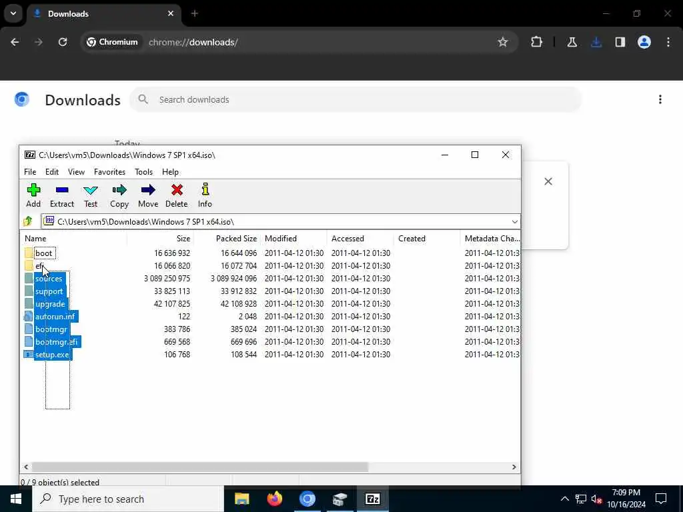Go up one folder level in 7-Zip
683x512 pixels.
[x=28, y=221]
